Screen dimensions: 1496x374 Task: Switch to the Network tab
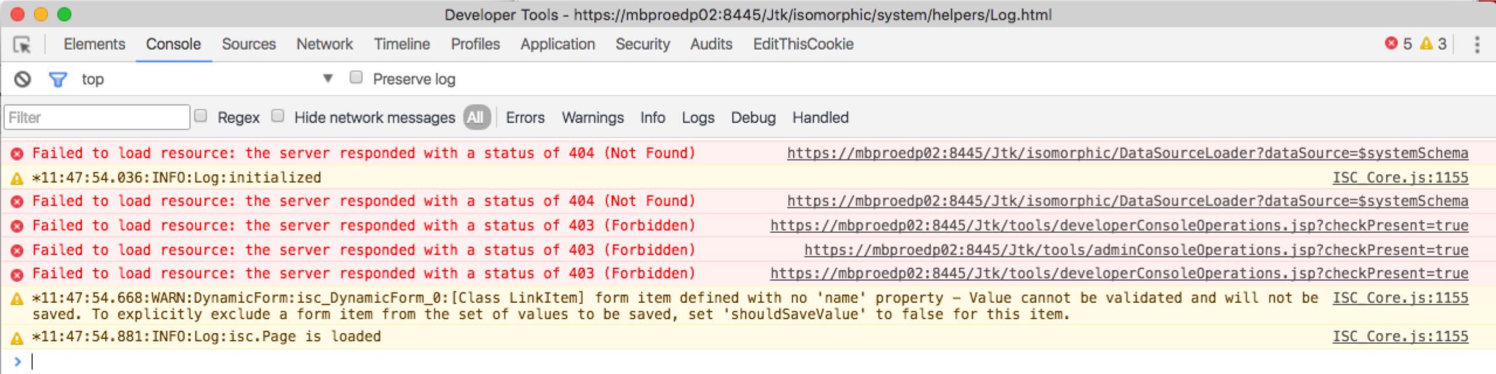[324, 44]
